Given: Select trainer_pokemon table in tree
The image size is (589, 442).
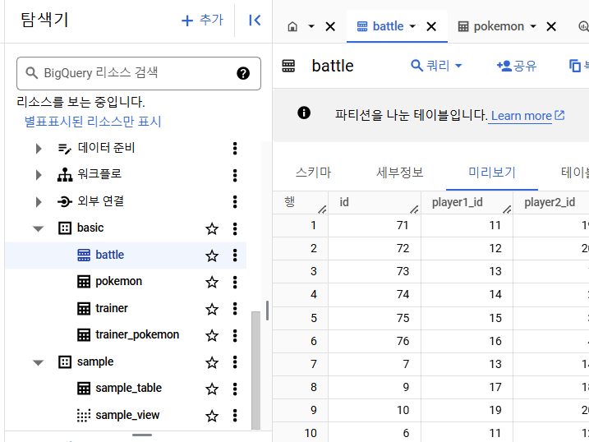Looking at the screenshot, I should pyautogui.click(x=137, y=335).
